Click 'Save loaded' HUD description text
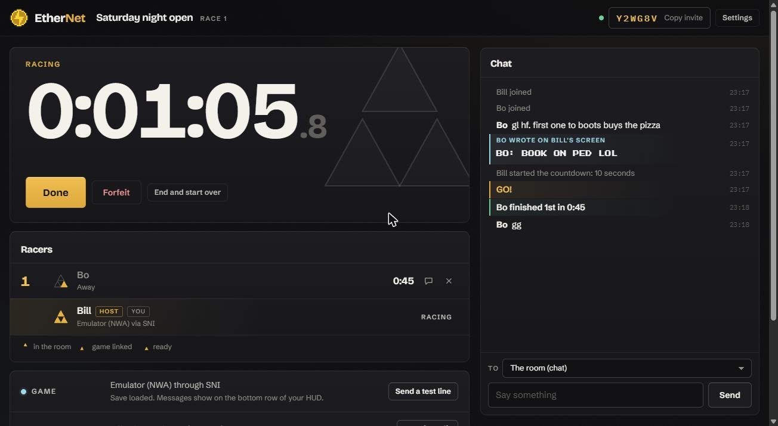Screen dimensions: 778x426 click(x=217, y=398)
